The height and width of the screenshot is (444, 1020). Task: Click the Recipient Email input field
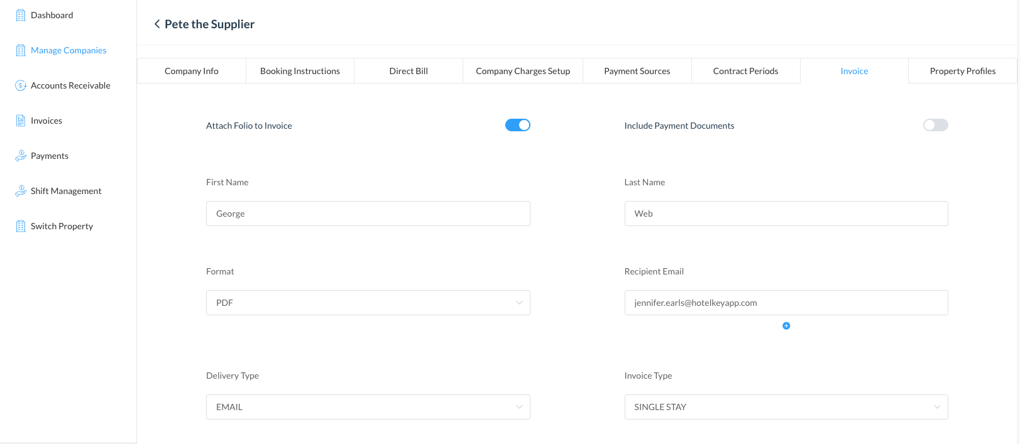click(786, 303)
